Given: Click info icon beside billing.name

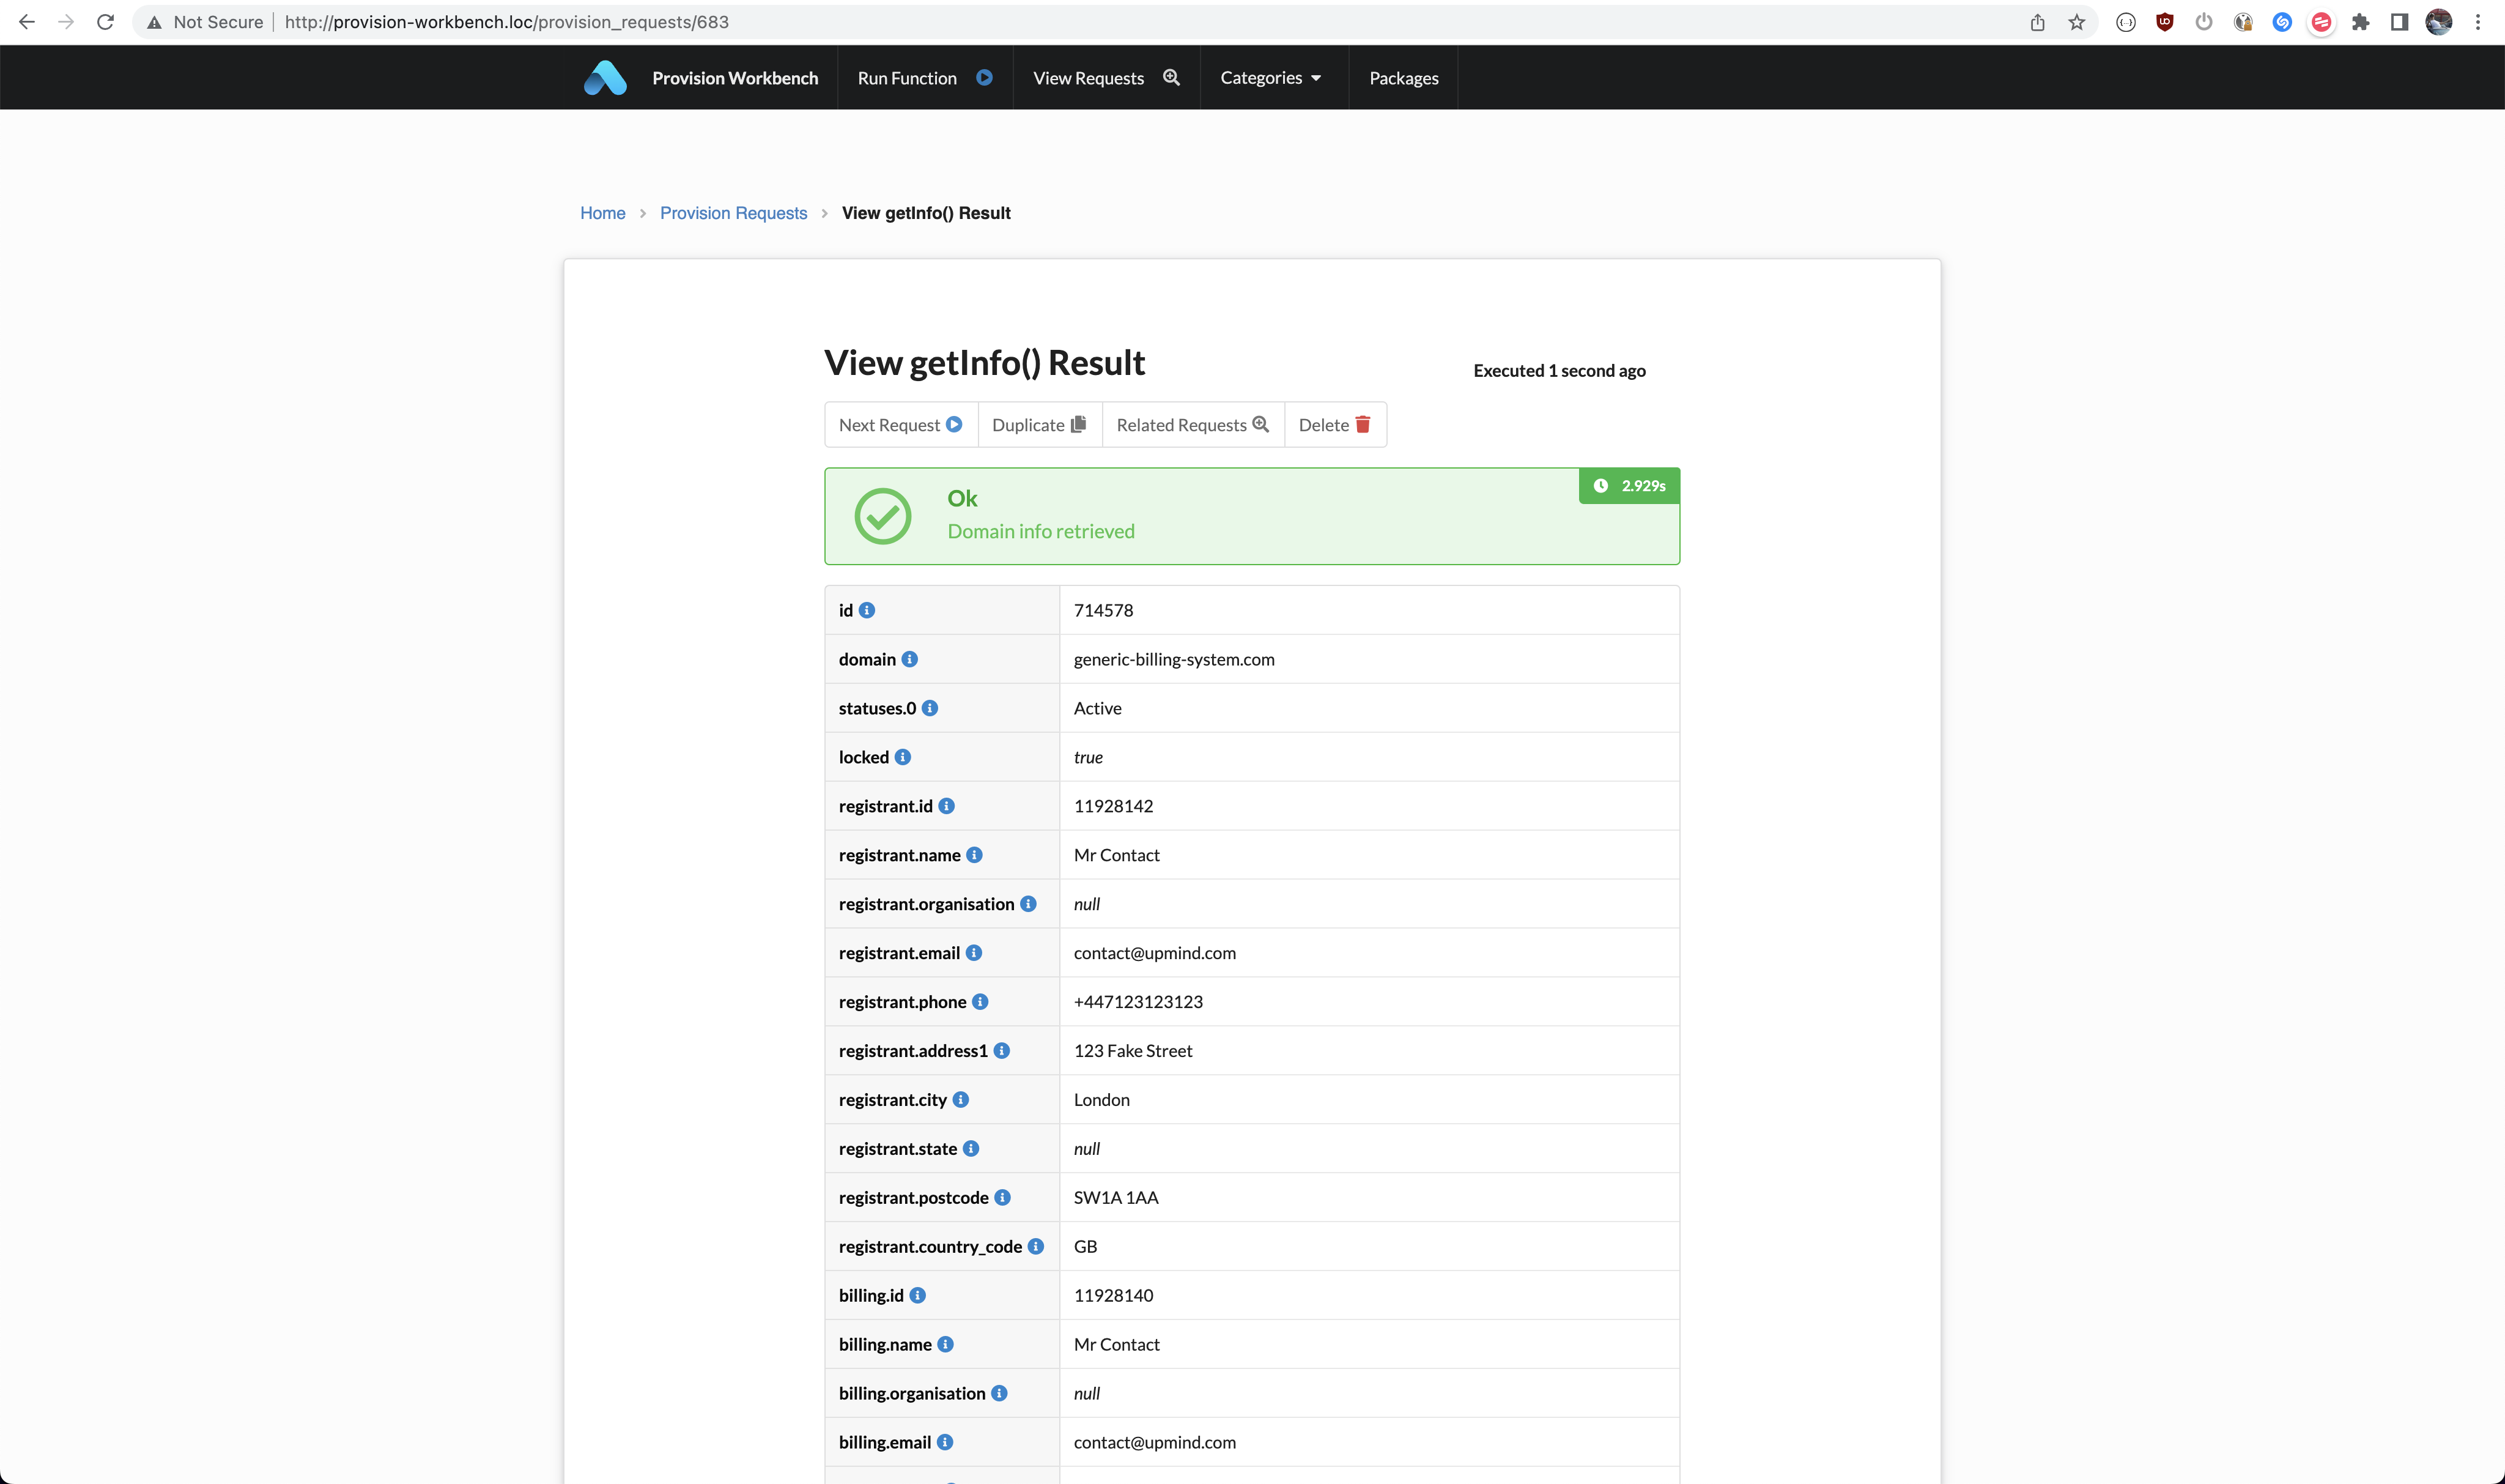Looking at the screenshot, I should [x=945, y=1345].
